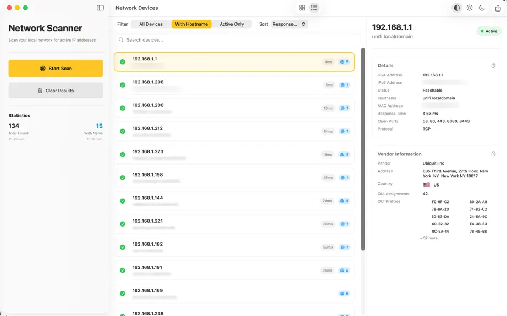The width and height of the screenshot is (507, 316).
Task: Select device 192.168.1.221
Action: [234, 224]
